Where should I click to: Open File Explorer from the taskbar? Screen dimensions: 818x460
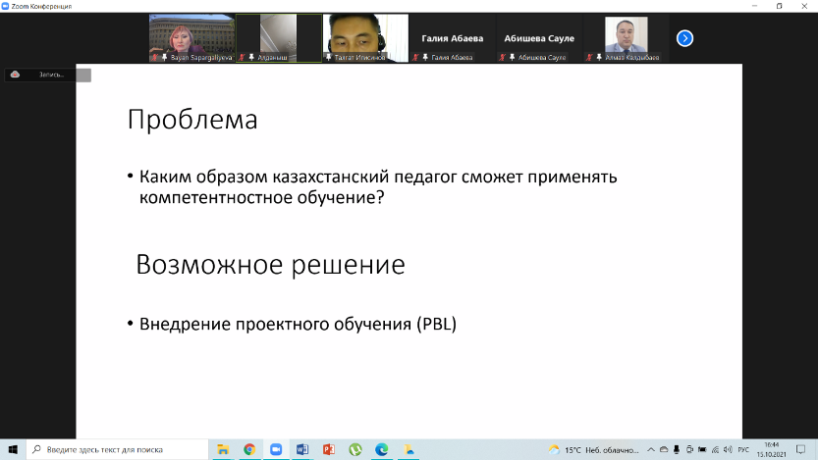[223, 449]
